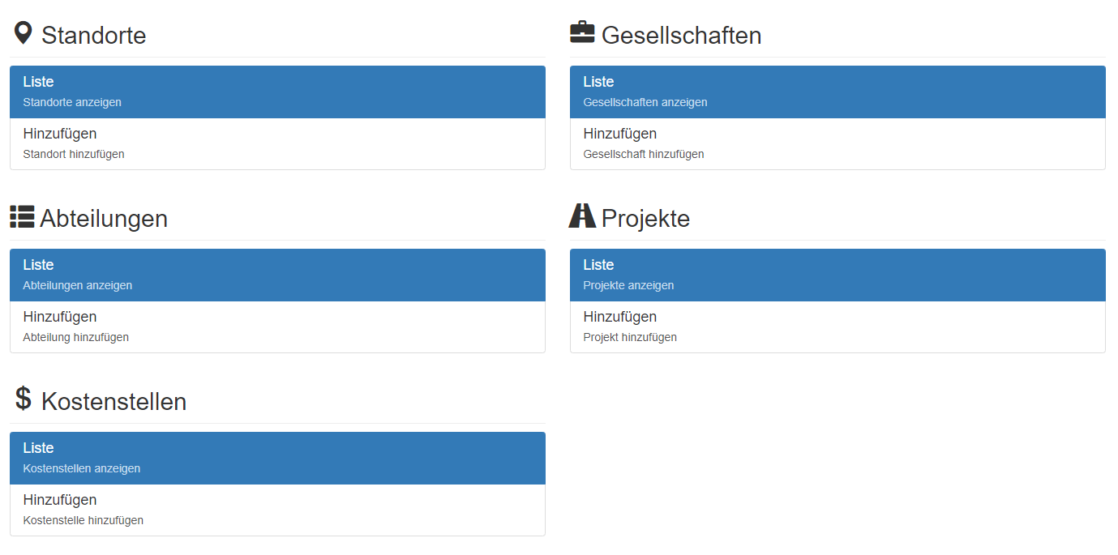
Task: Click the Standorte section heading
Action: 94,36
